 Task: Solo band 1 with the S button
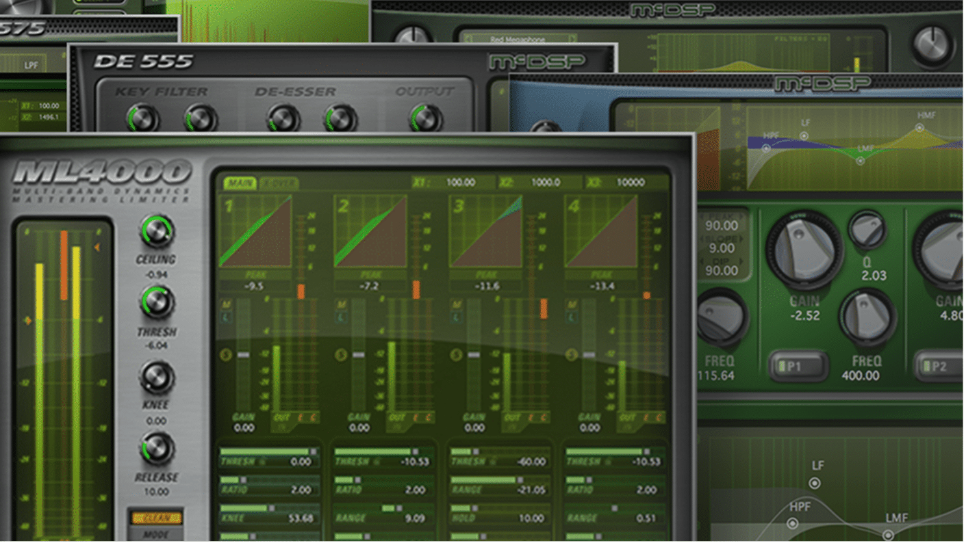(x=225, y=354)
